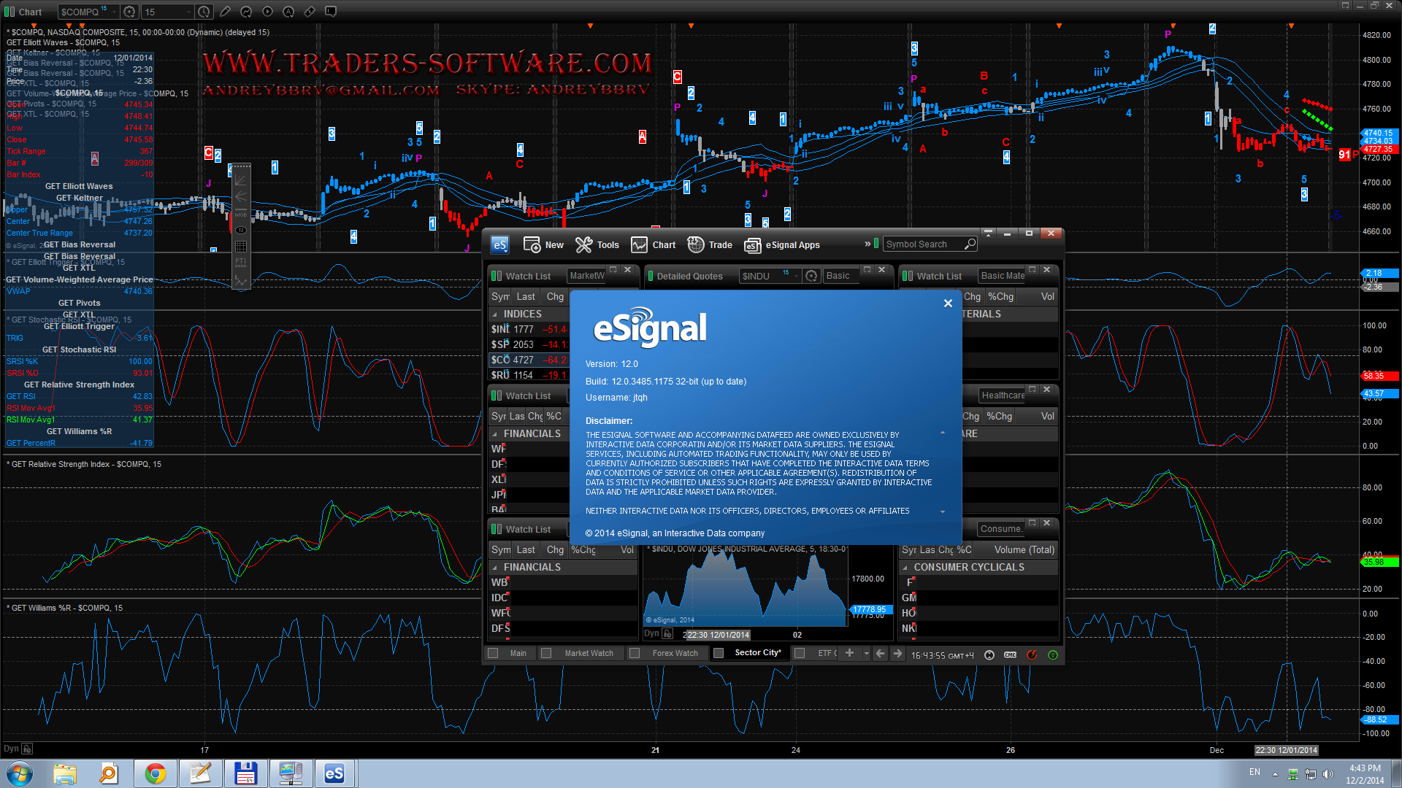Open eSignal from Windows taskbar
Screen dimensions: 1402x788
[x=334, y=773]
